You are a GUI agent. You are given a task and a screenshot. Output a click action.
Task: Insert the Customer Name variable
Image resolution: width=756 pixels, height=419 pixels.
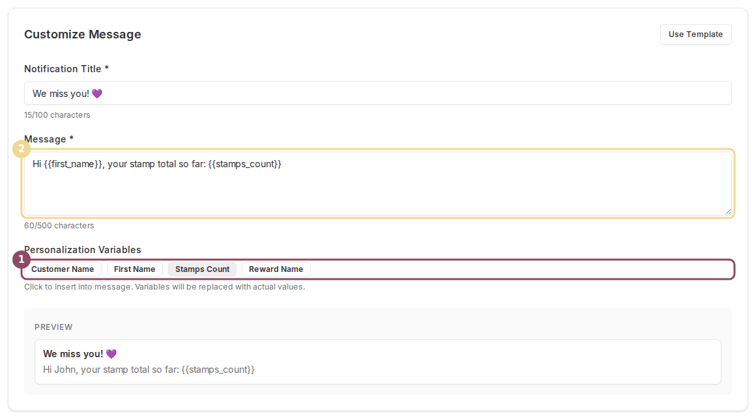(63, 269)
